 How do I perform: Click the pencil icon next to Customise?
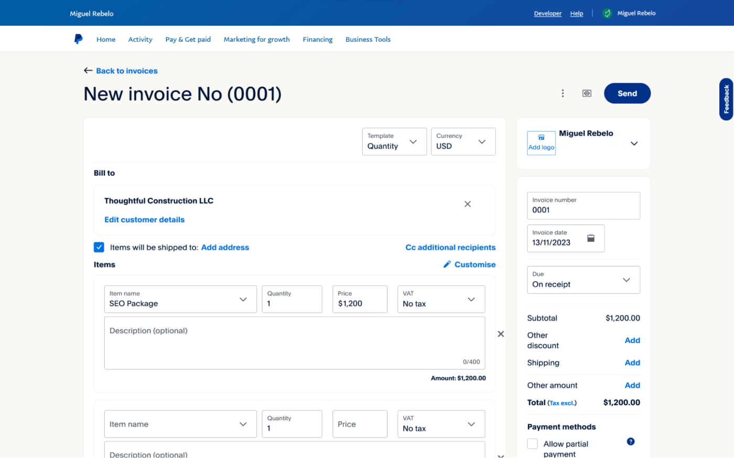[447, 264]
